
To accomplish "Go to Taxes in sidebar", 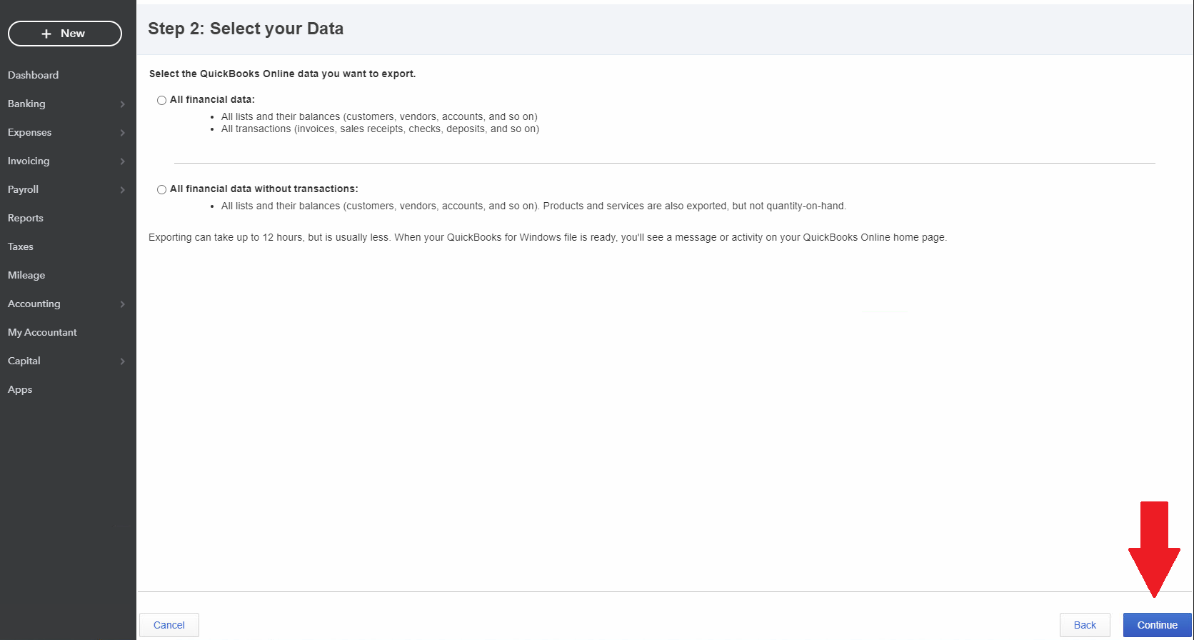I will [x=21, y=246].
